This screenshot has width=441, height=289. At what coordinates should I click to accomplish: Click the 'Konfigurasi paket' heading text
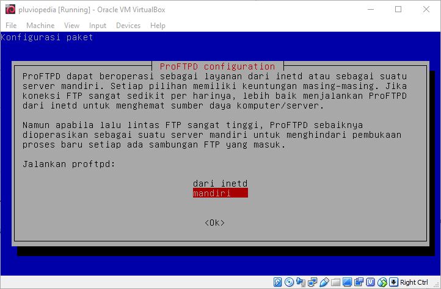click(x=47, y=37)
